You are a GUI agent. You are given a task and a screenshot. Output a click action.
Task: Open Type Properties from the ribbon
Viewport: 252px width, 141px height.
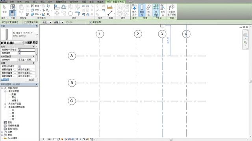pyautogui.click(x=13, y=7)
